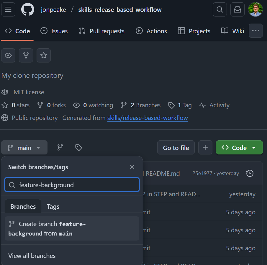This screenshot has height=265, width=267.
Task: Open the repository Activity link
Action: (214, 105)
